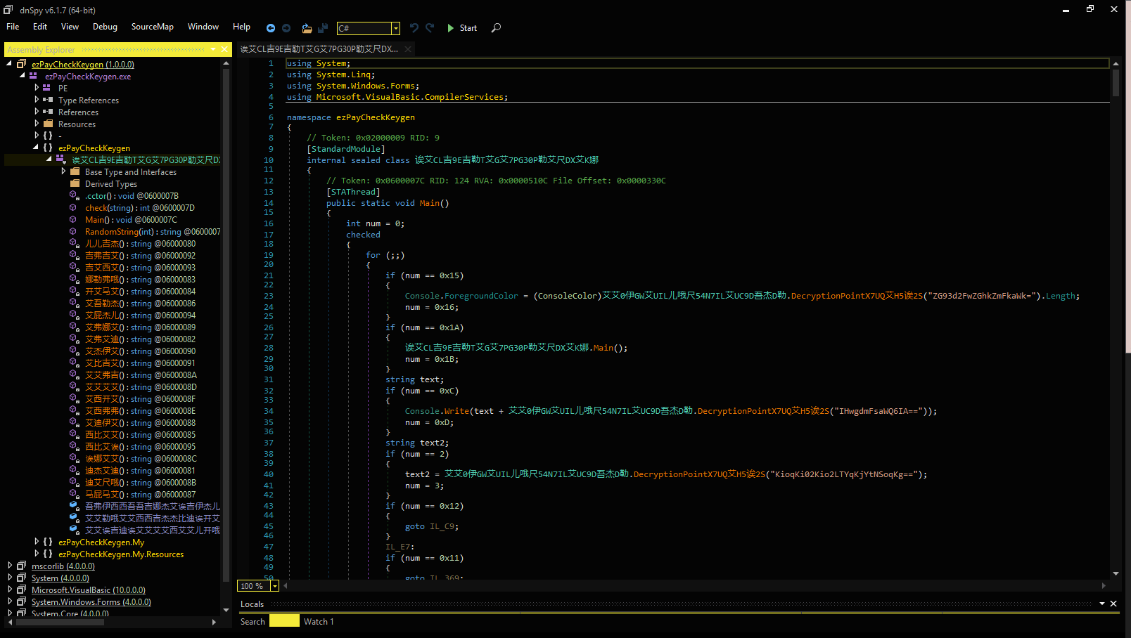Expand the mscorlib assembly node
This screenshot has height=638, width=1131.
10,566
